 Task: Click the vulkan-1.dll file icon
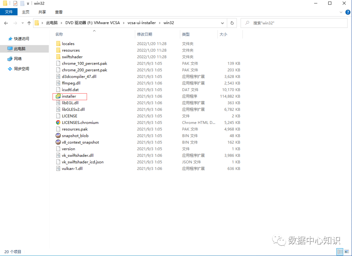[x=58, y=168]
